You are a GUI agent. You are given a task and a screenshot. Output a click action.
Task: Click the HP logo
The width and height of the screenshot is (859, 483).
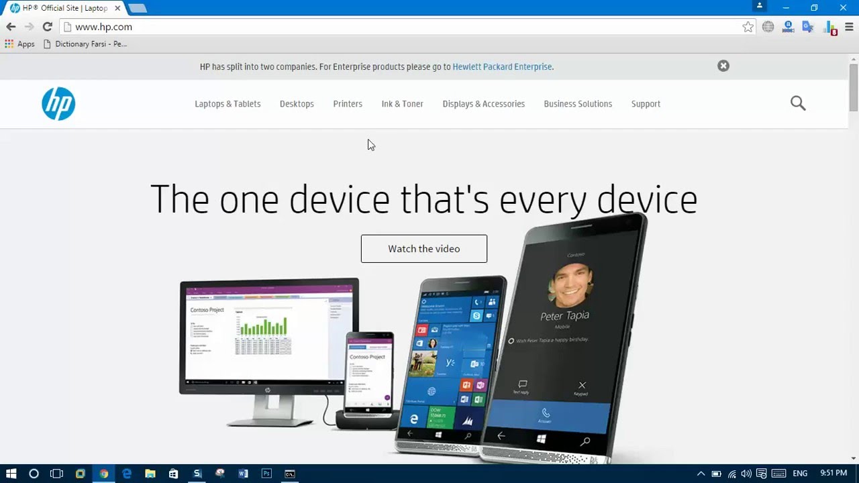pos(58,104)
